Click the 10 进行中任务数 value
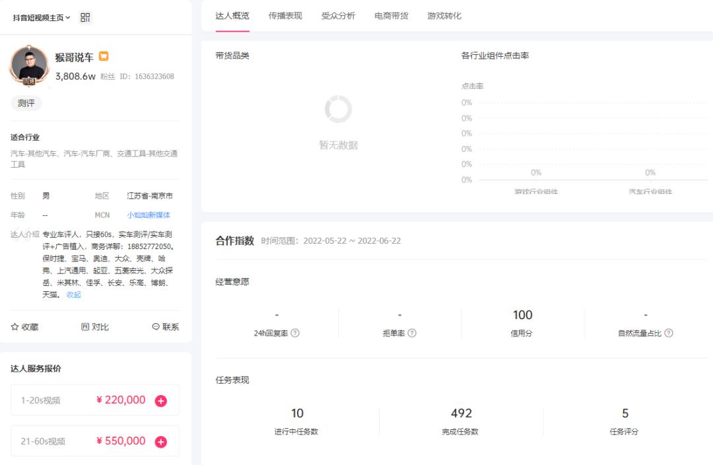 tap(297, 413)
